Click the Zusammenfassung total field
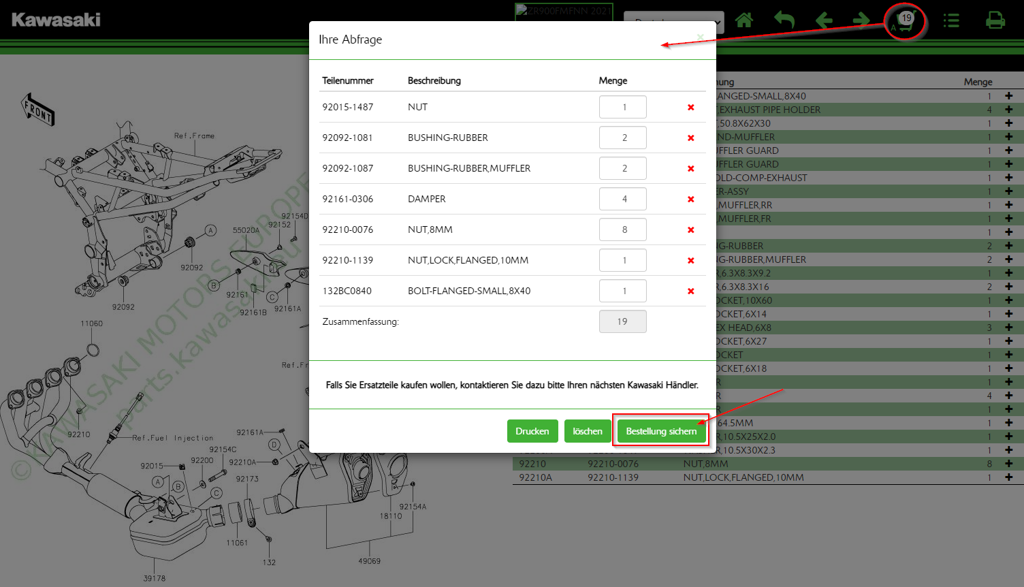The image size is (1024, 587). tap(623, 321)
